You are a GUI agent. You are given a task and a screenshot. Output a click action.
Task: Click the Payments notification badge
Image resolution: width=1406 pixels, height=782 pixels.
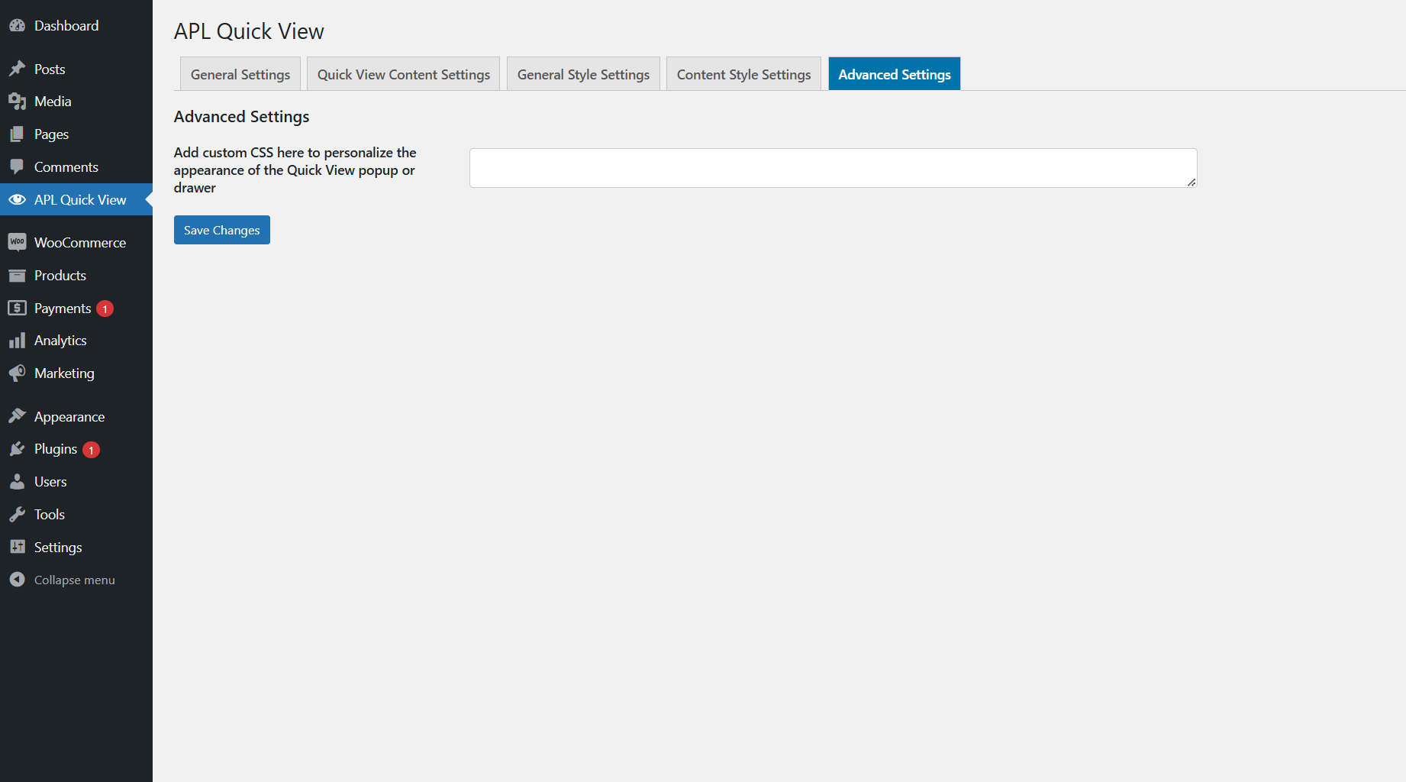point(105,309)
